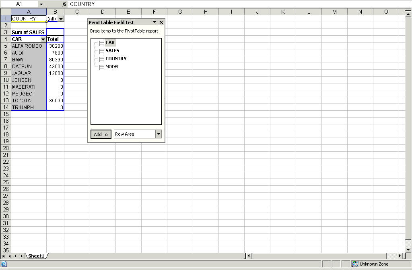Select the DATSUN cell
Screen dimensions: 412x270
click(29, 67)
